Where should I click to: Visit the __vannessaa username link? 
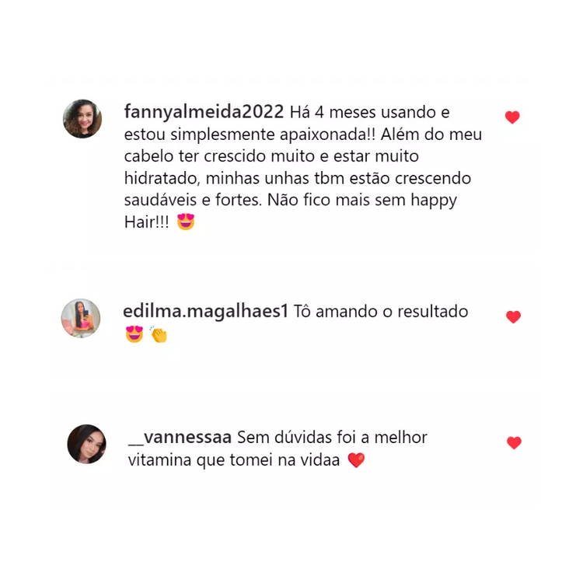tap(180, 437)
